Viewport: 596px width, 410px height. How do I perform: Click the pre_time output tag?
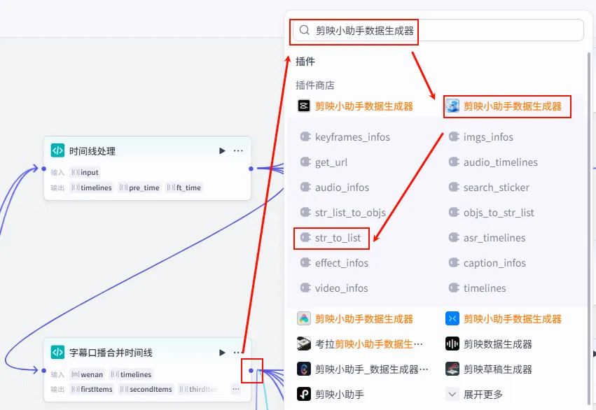[139, 188]
